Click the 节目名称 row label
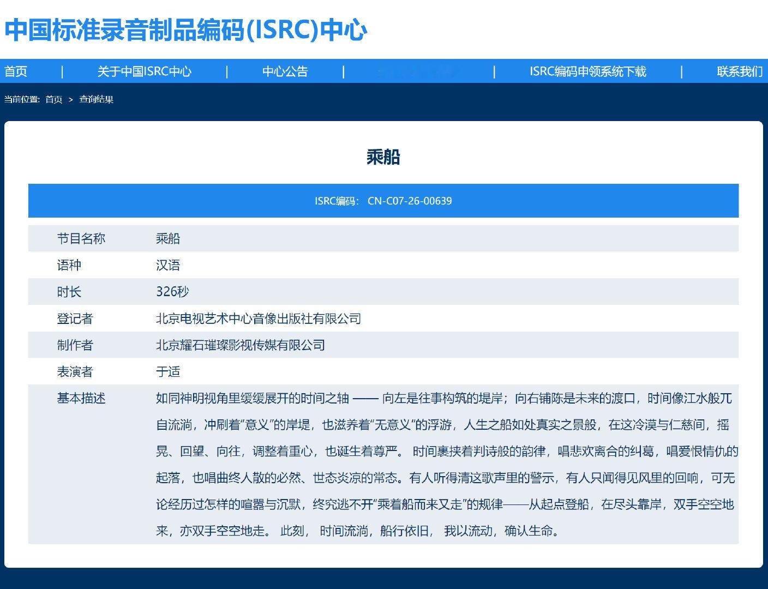The height and width of the screenshot is (589, 768). (81, 238)
